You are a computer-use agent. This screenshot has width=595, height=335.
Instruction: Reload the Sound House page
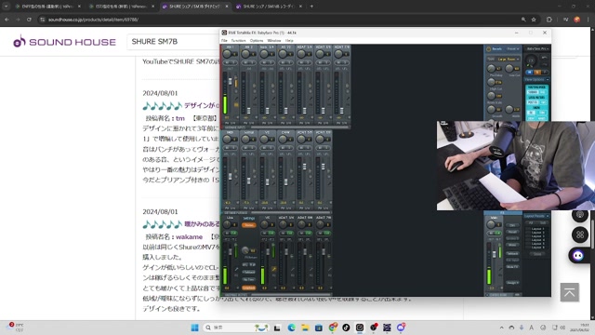(29, 20)
